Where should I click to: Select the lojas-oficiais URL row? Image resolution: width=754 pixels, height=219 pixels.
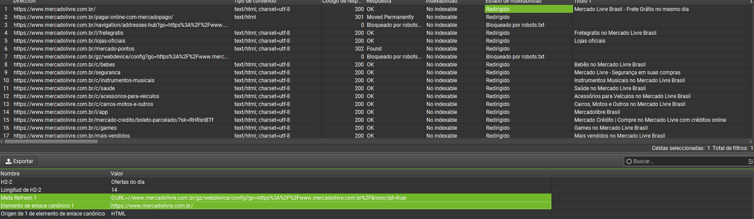(69, 41)
